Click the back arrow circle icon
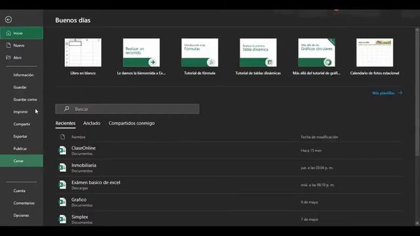 click(x=9, y=20)
